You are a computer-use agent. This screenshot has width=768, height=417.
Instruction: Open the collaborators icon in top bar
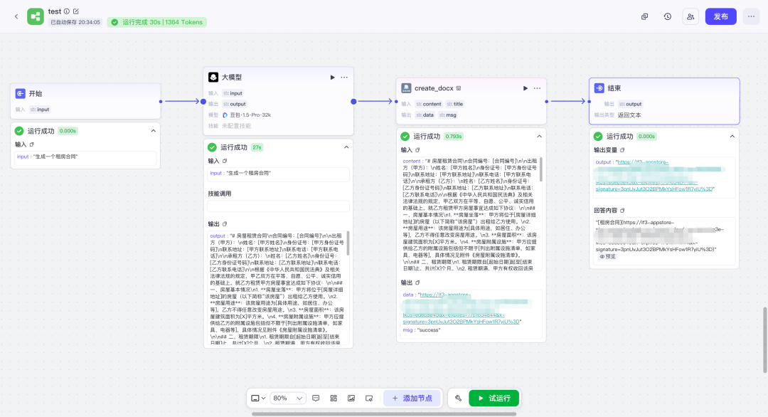[690, 16]
